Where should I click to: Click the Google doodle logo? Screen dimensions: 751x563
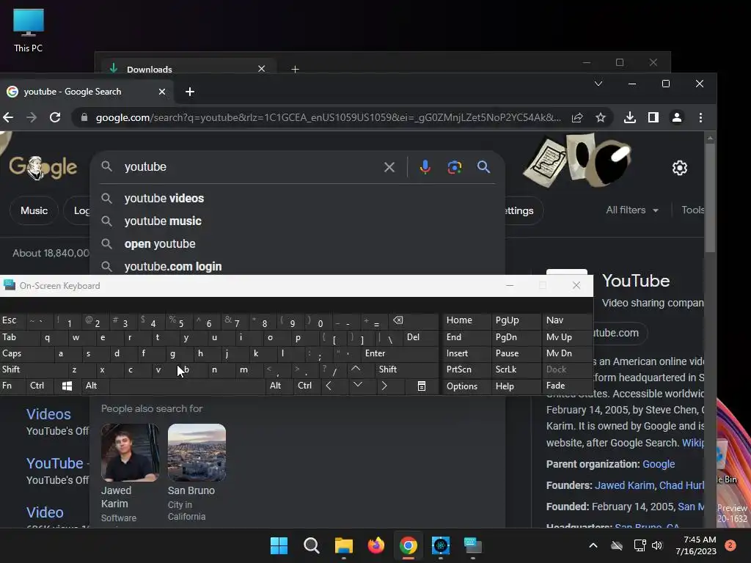click(43, 168)
